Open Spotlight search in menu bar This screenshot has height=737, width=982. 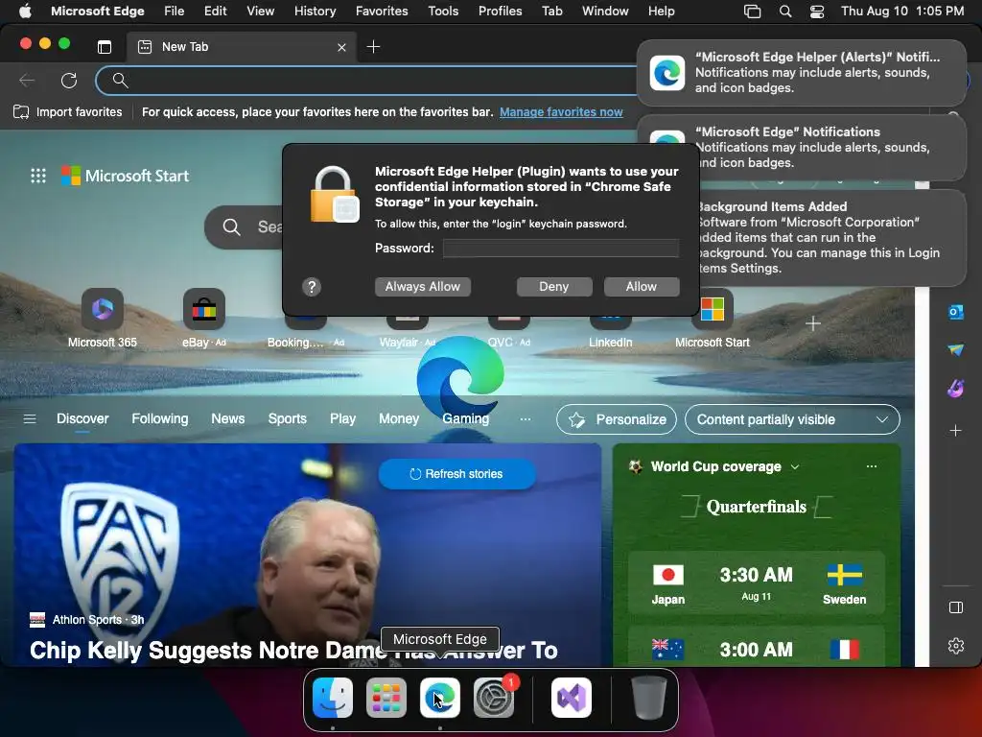(784, 12)
